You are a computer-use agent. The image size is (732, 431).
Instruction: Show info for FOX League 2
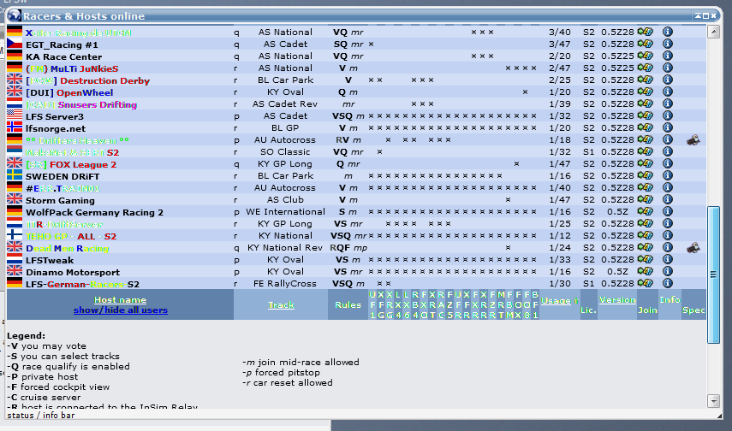coord(668,163)
